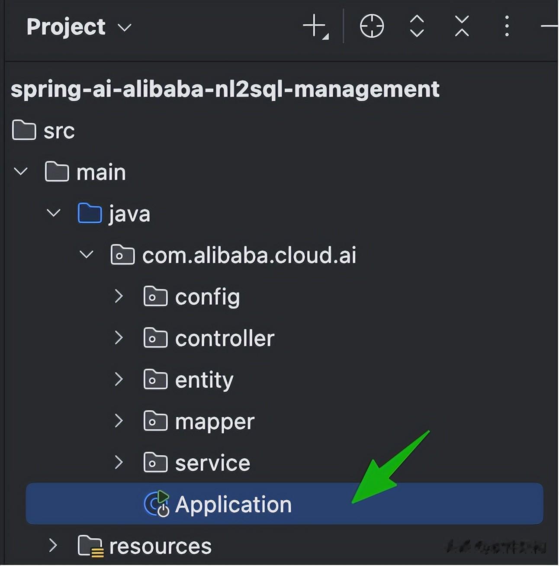Click Select Opened File crosshair icon
This screenshot has height=566, width=559.
point(372,26)
